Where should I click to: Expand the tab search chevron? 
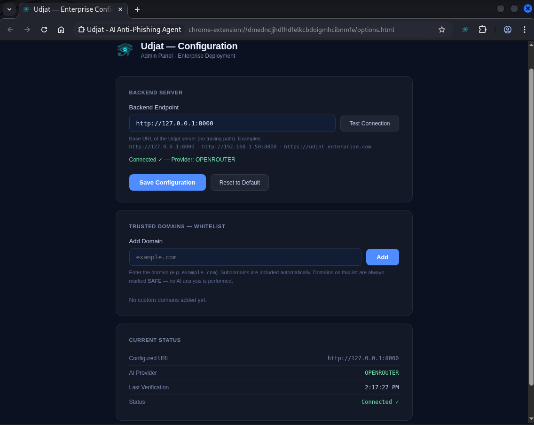coord(9,9)
